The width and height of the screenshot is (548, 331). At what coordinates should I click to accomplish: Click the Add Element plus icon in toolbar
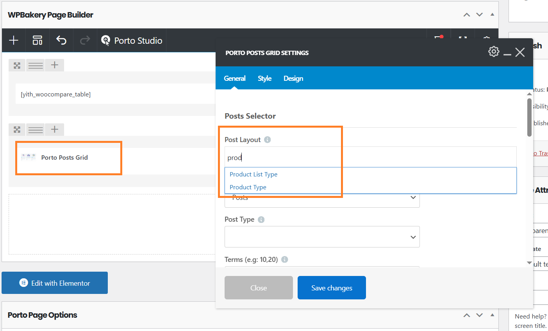pyautogui.click(x=14, y=40)
